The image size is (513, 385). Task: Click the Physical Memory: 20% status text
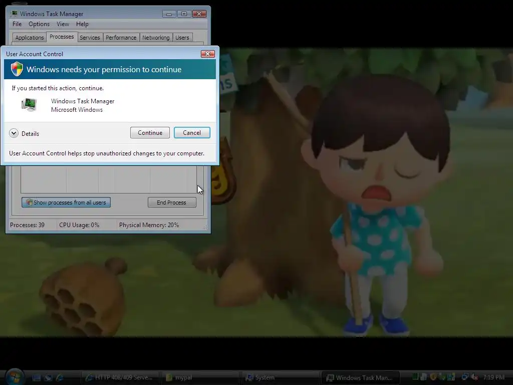point(149,225)
